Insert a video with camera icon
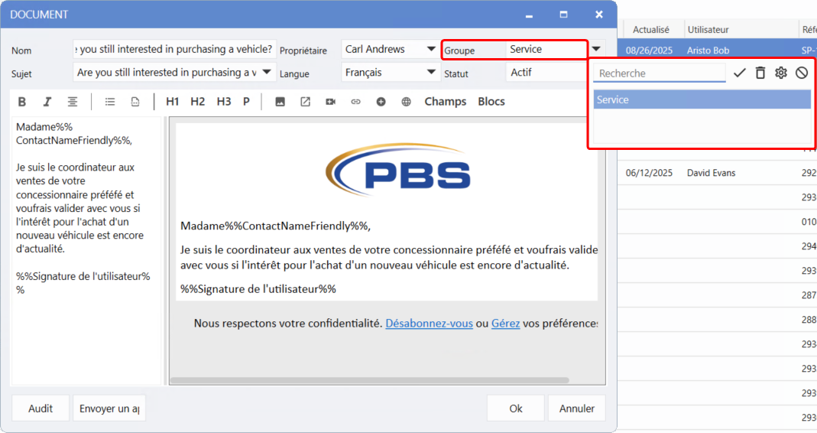 coord(330,102)
